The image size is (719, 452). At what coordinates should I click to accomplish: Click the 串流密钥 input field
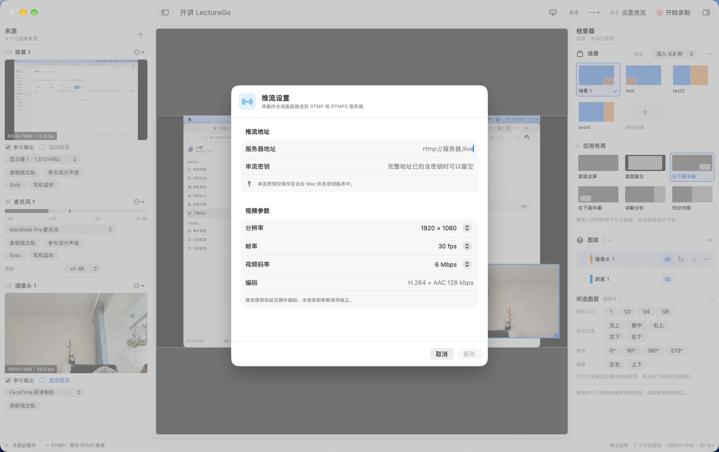tap(359, 167)
